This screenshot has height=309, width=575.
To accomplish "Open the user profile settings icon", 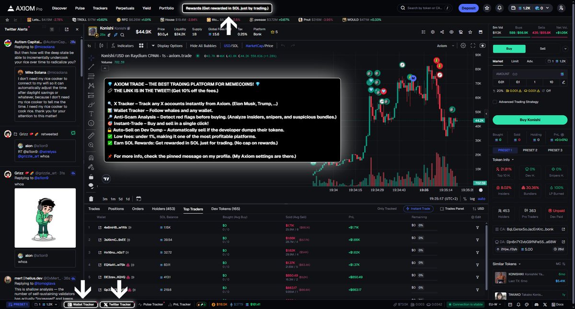I will click(x=561, y=8).
